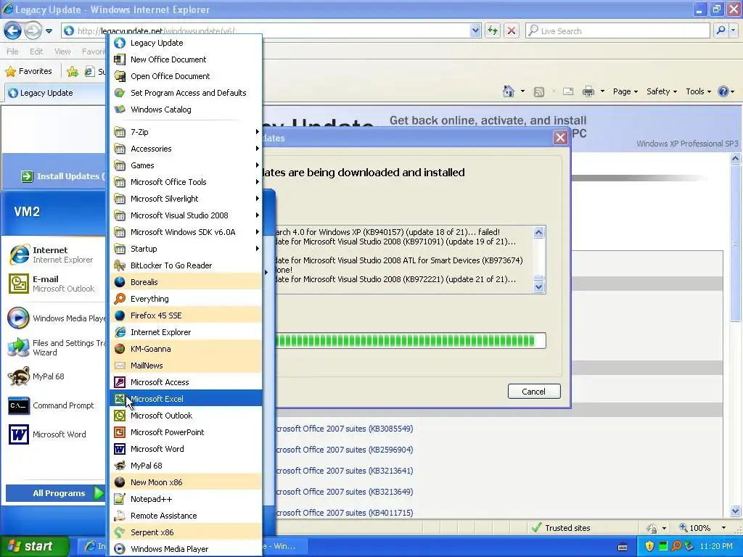Click the Legacy Update globe icon in menu
Image resolution: width=743 pixels, height=557 pixels.
point(120,43)
